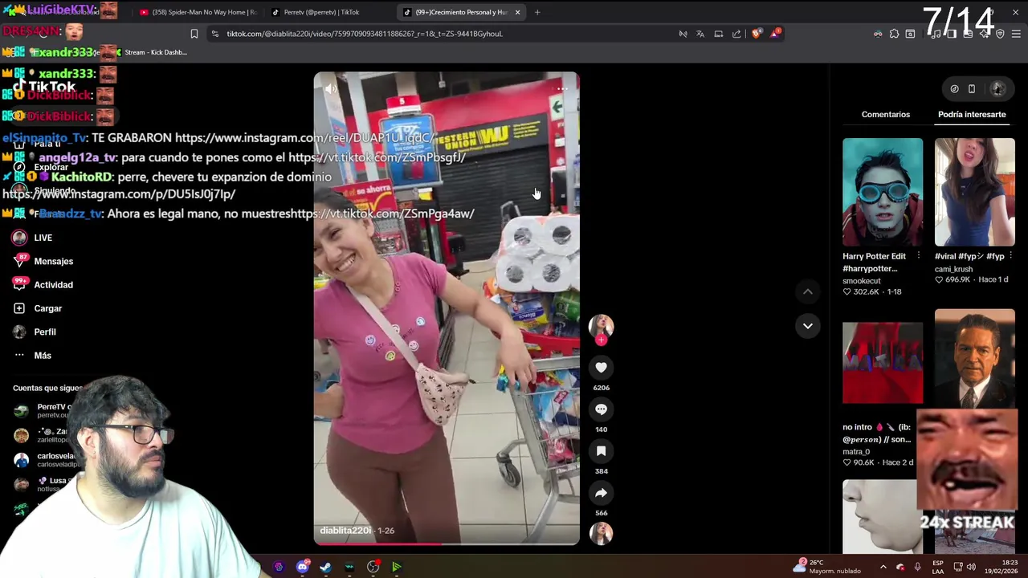The width and height of the screenshot is (1028, 578).
Task: Open Discord in the taskbar
Action: tap(302, 567)
